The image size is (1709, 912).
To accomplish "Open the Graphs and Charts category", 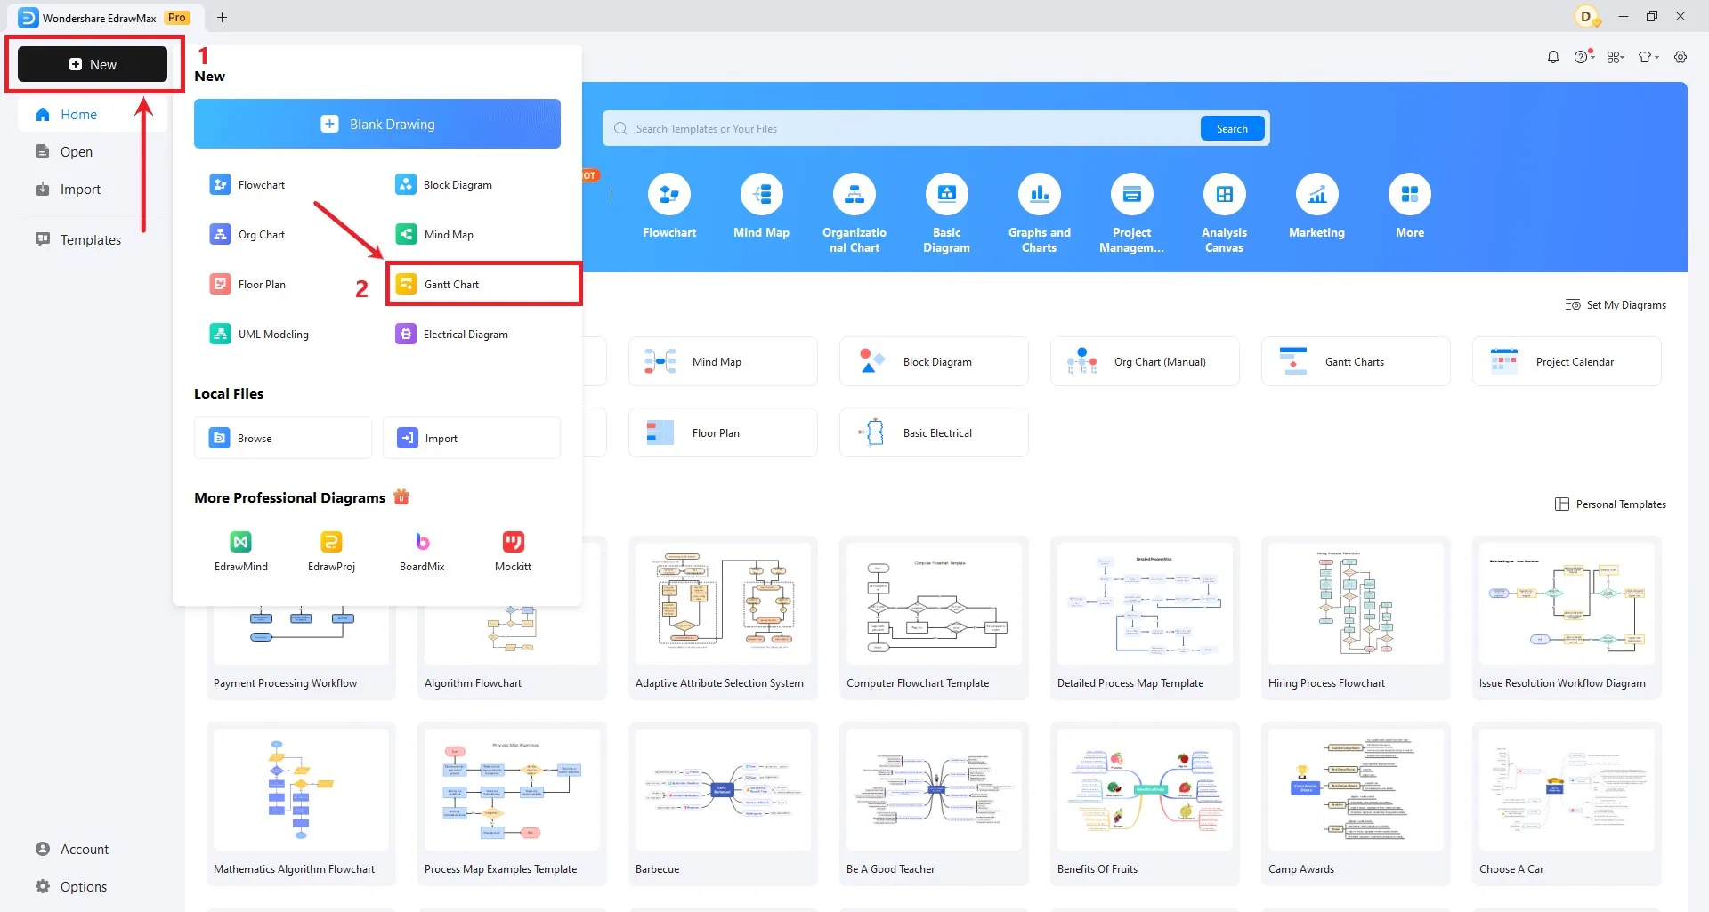I will (x=1039, y=195).
